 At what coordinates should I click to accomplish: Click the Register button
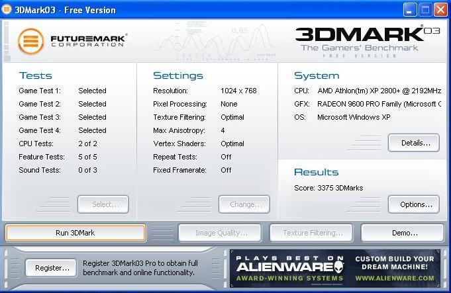coord(51,268)
